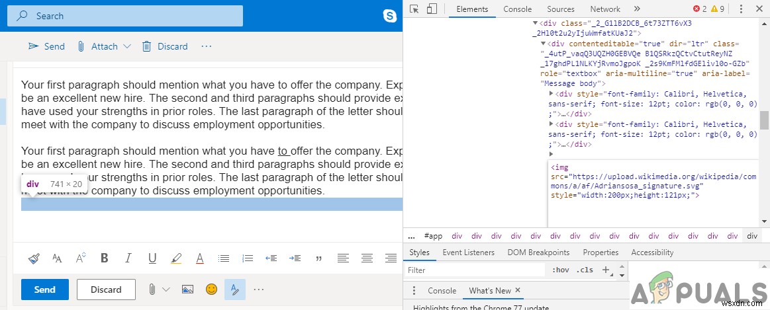Click the Search box in Outlook
The image size is (770, 310).
pyautogui.click(x=125, y=16)
